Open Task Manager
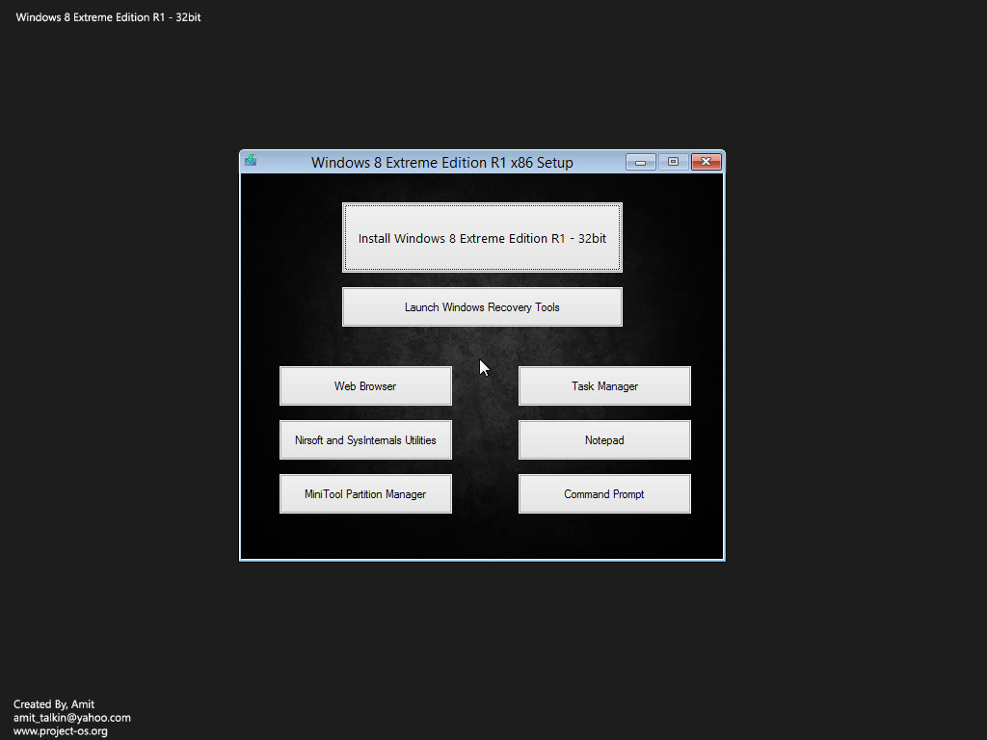Viewport: 987px width, 740px height. (604, 385)
